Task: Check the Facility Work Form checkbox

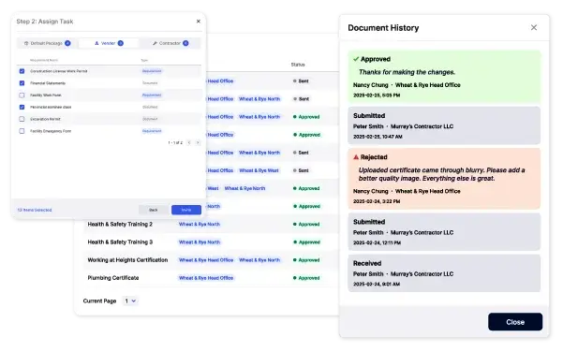Action: [x=22, y=95]
